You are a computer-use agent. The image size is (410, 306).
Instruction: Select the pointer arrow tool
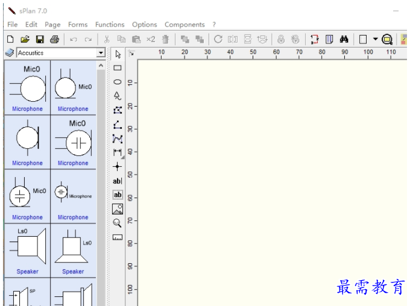point(118,54)
